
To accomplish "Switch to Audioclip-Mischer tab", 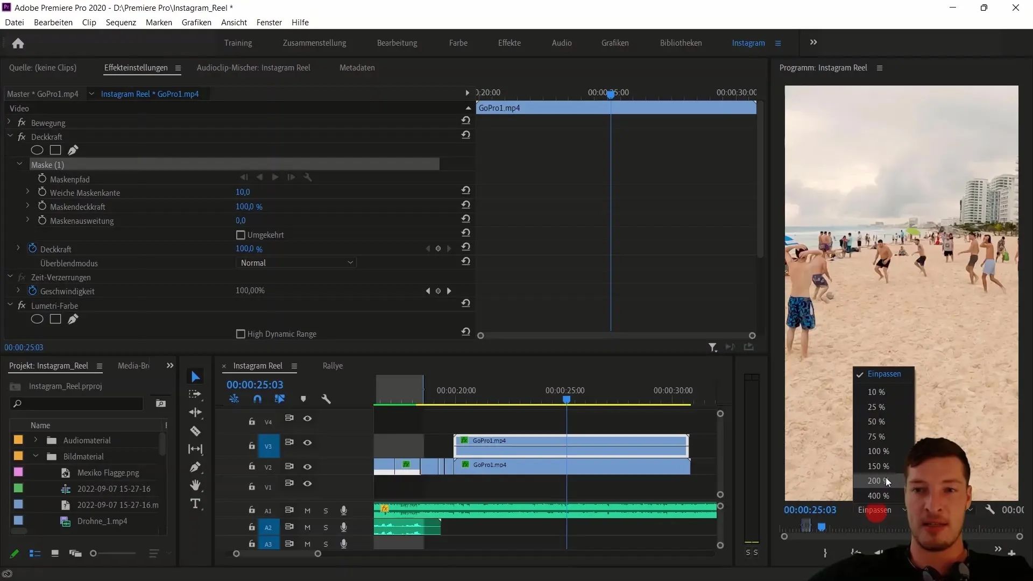I will tap(253, 68).
